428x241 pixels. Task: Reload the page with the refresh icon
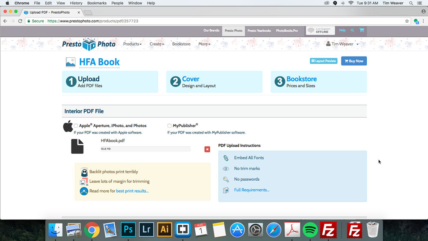[20, 21]
